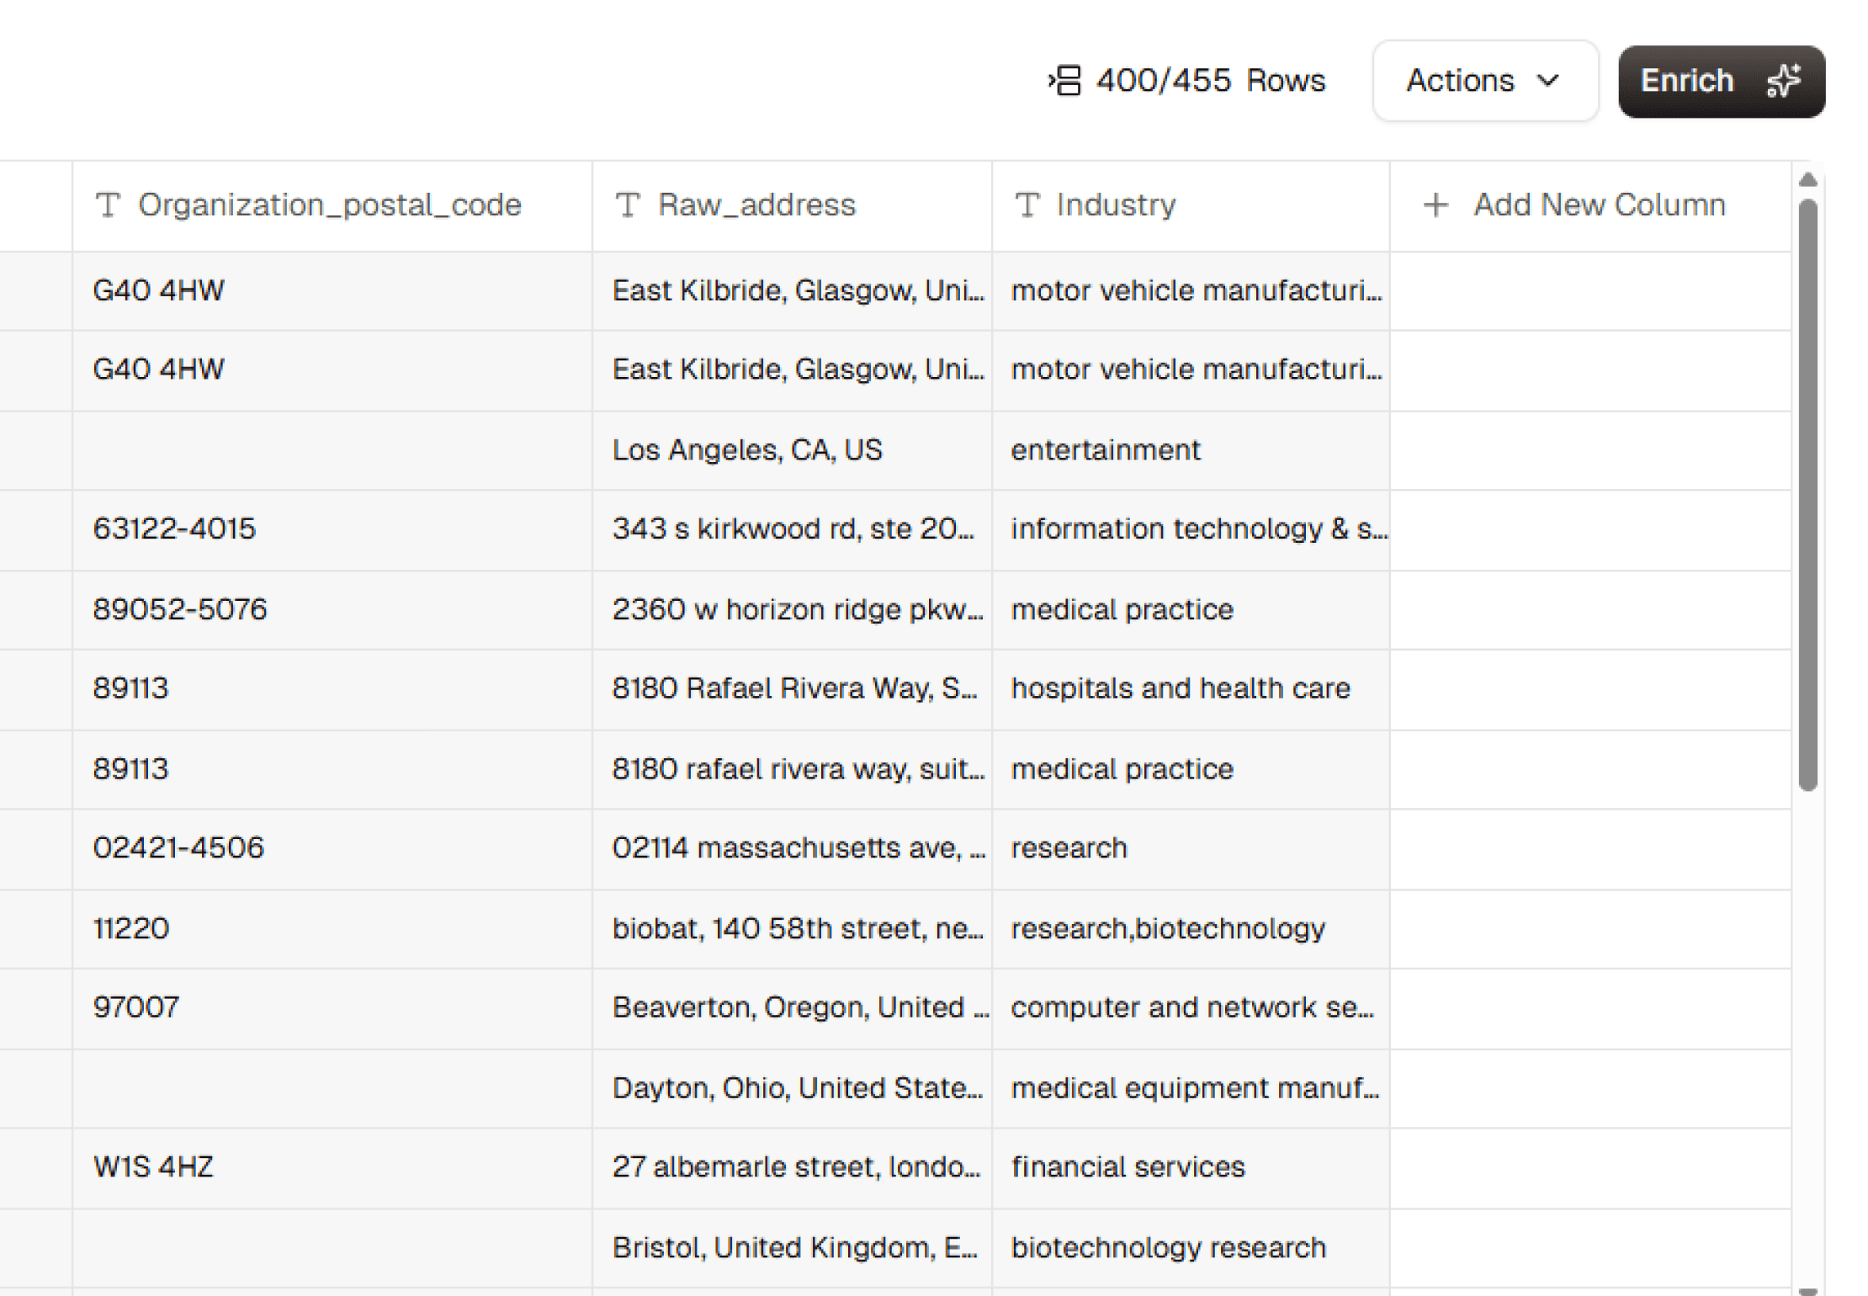Viewport: 1868px width, 1296px height.
Task: Select the Organization_postal_code column header
Action: pos(329,204)
